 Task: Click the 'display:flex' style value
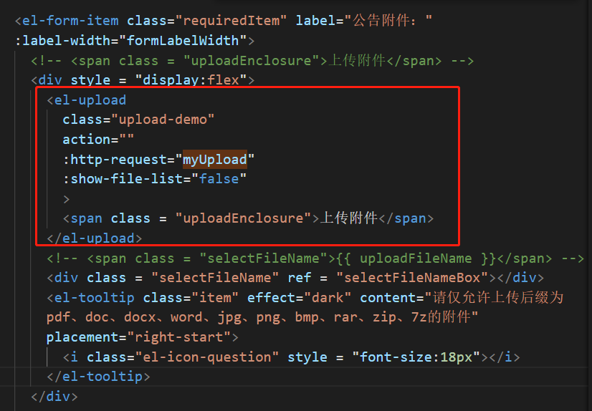(191, 80)
